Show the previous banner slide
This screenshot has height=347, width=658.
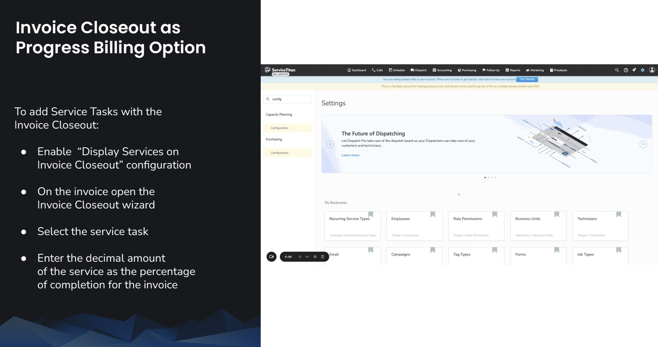(x=330, y=144)
